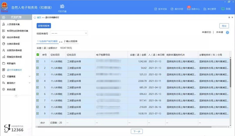235x136 pixels.
Task: Toggle the select-all checkbox in table header
Action: (38, 54)
